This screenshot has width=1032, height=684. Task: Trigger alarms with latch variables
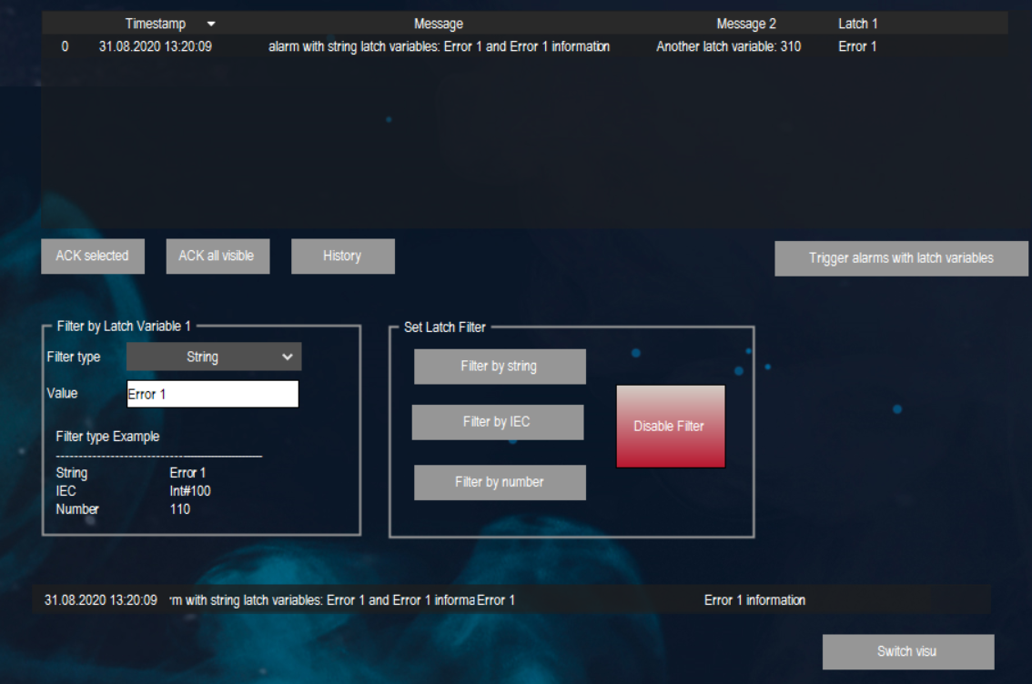point(901,258)
